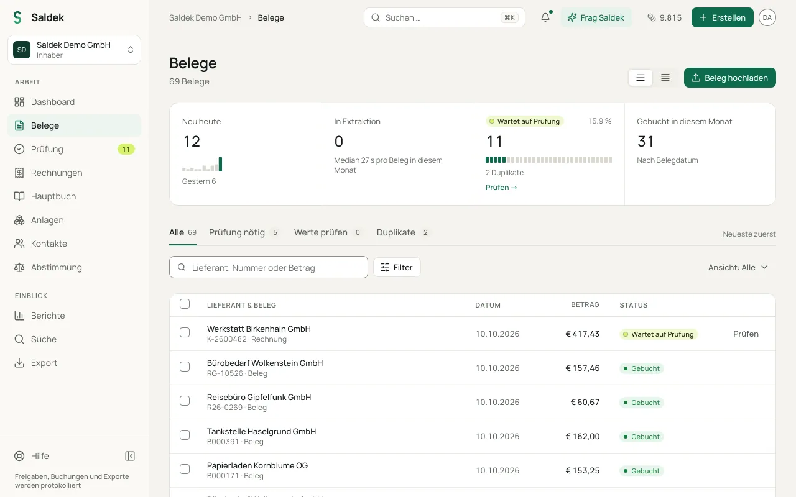Navigate to Anlagen
Viewport: 796px width, 497px height.
75,220
